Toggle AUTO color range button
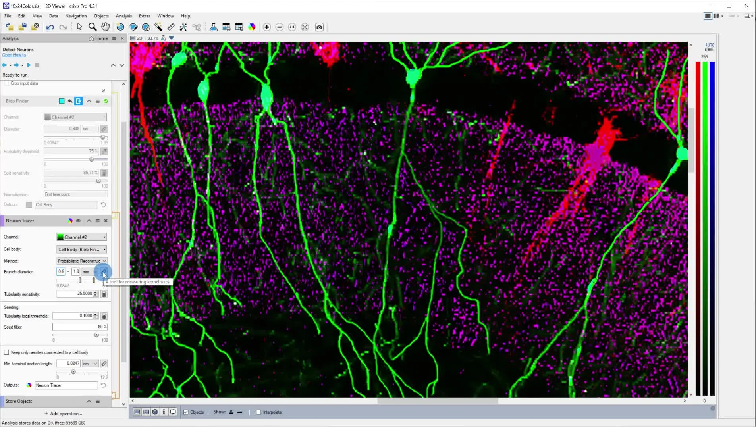 (710, 47)
